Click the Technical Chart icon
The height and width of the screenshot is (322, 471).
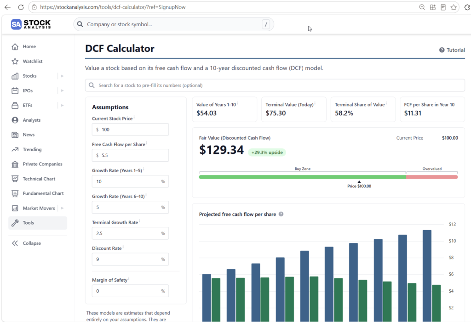[x=15, y=179]
